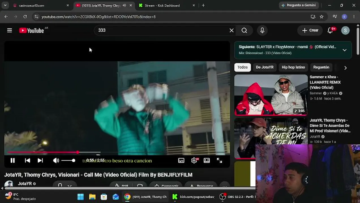
Task: Enter full screen mode
Action: pos(219,160)
